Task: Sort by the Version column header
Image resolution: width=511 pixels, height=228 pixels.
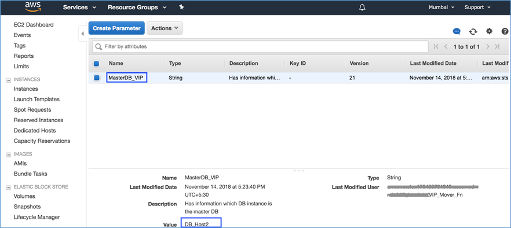Action: (x=359, y=64)
